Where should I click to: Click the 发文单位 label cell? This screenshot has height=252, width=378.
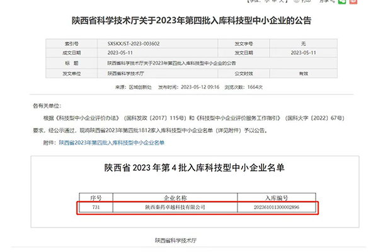(x=72, y=74)
